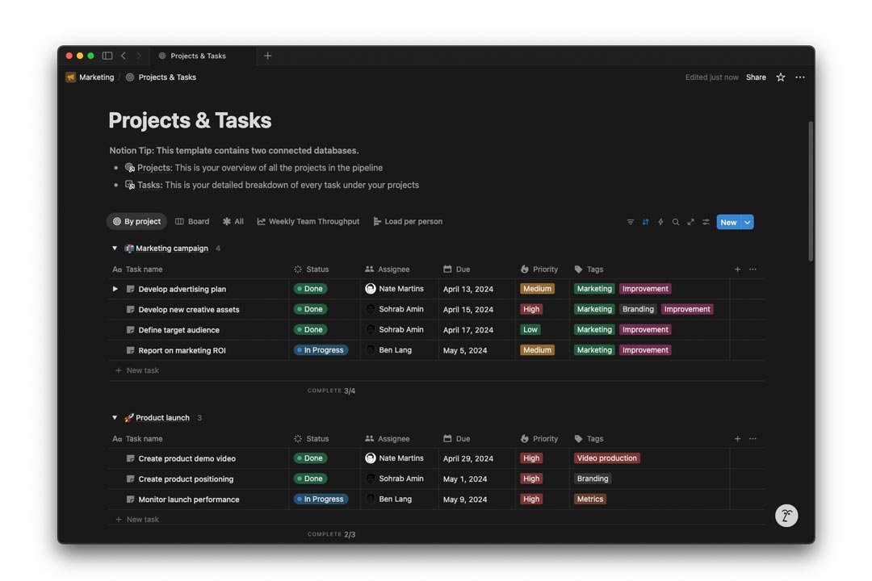The height and width of the screenshot is (581, 872).
Task: Expand the database to full screen
Action: (x=690, y=221)
